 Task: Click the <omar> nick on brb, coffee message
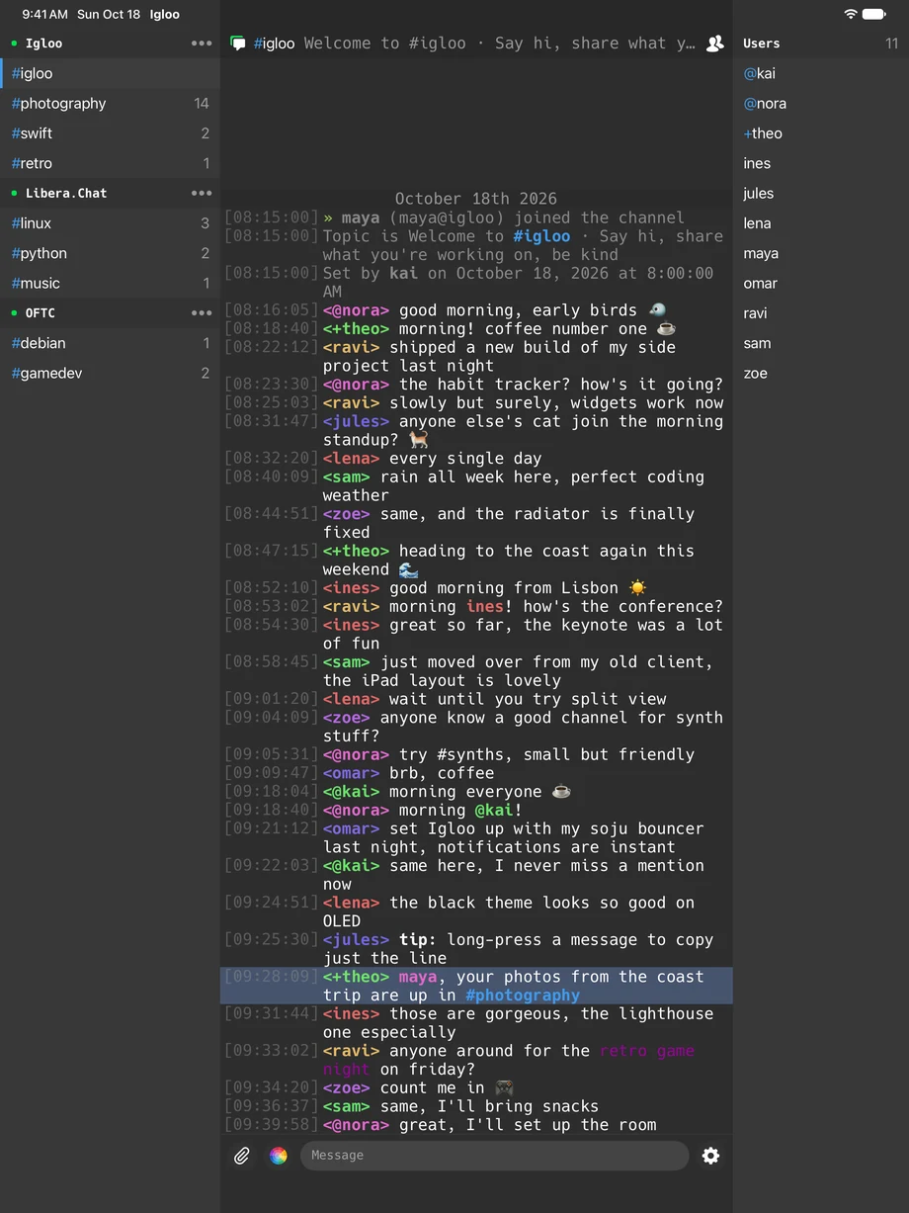click(x=351, y=773)
